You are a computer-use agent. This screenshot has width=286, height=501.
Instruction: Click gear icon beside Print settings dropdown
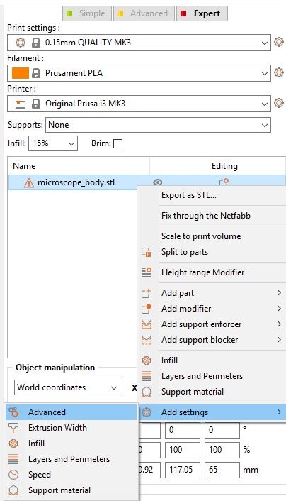click(279, 42)
